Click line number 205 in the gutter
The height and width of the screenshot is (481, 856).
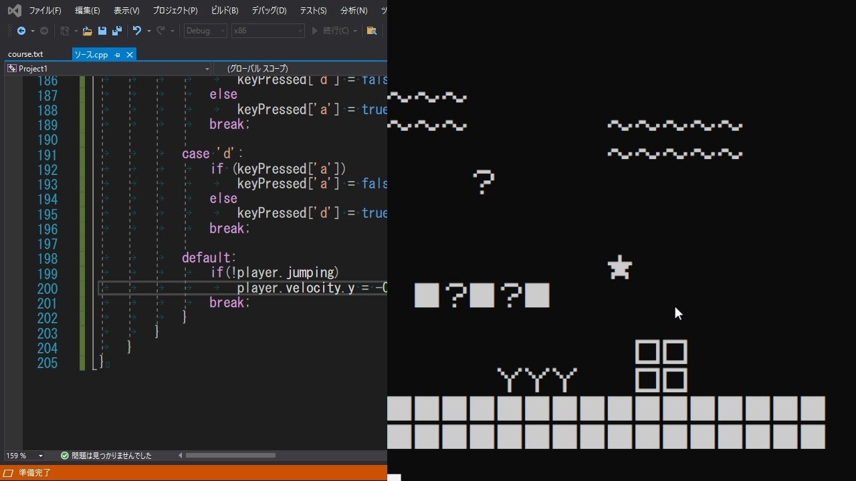(x=47, y=363)
